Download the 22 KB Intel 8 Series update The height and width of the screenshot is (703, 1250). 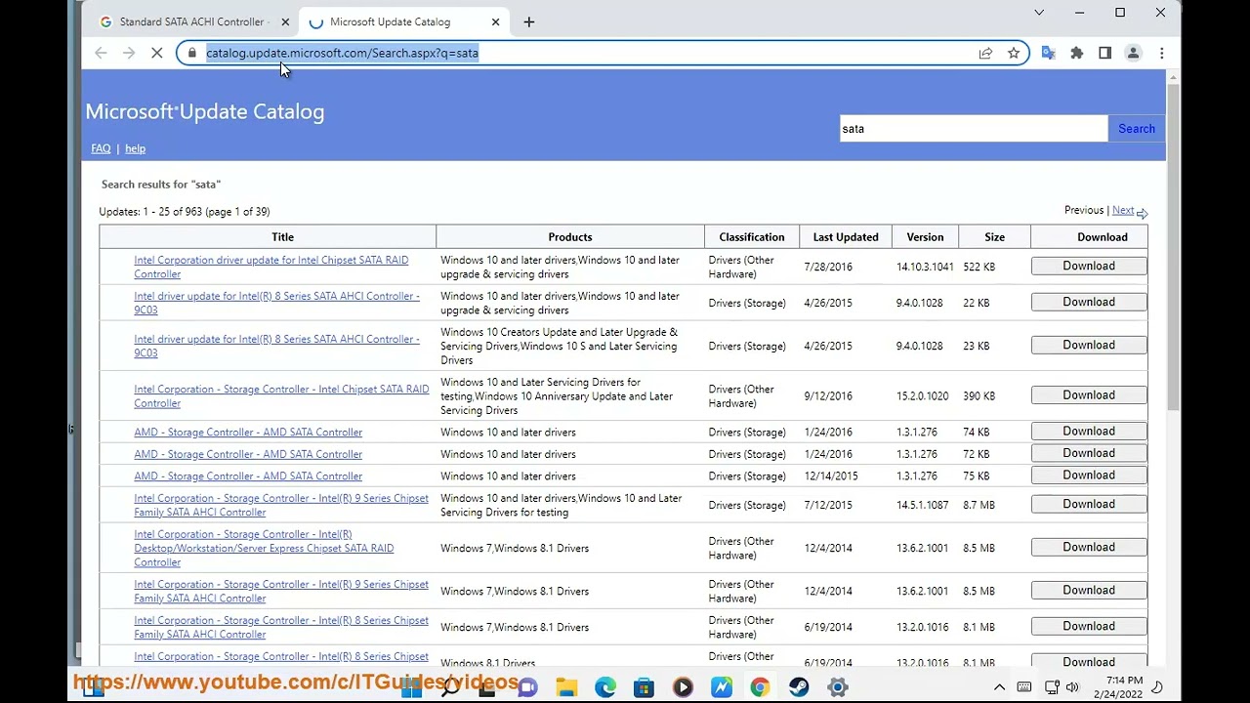tap(1089, 303)
